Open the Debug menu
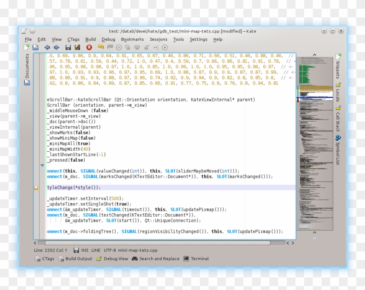Image resolution: width=365 pixels, height=290 pixels. tap(108, 39)
